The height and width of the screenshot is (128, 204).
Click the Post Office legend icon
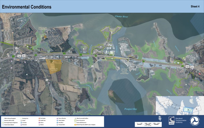(x=57, y=123)
